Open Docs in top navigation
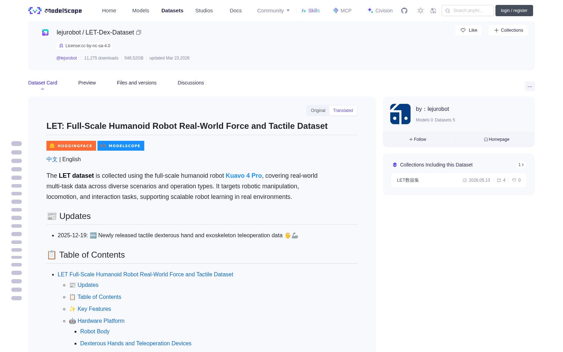Screen dimensions: 563x352 coord(236,11)
